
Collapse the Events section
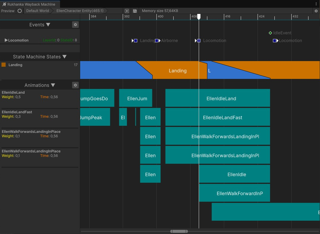coord(48,25)
